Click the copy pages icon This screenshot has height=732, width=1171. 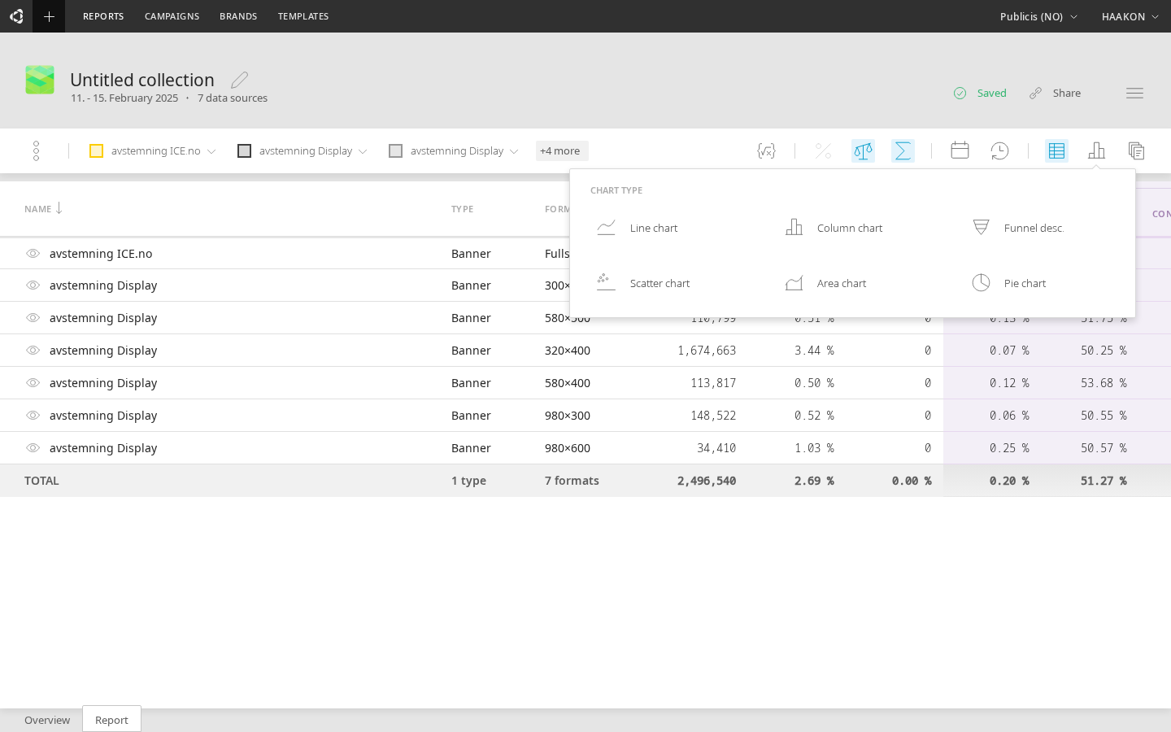point(1136,150)
